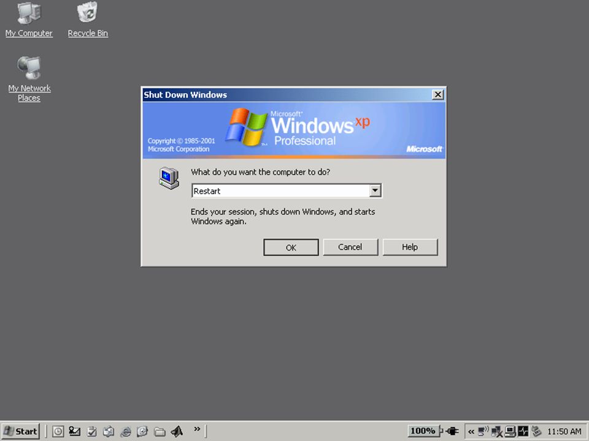The width and height of the screenshot is (589, 441).
Task: Open the folder quick launch icon
Action: point(160,431)
